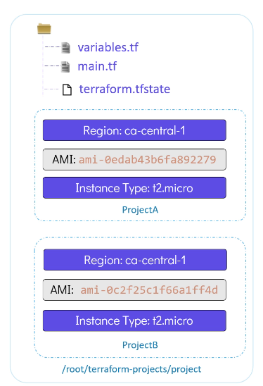Click the blank document icon beside terraform.tfstate

click(67, 89)
